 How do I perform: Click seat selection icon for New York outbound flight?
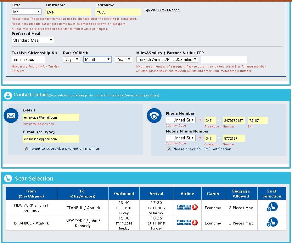272,207
